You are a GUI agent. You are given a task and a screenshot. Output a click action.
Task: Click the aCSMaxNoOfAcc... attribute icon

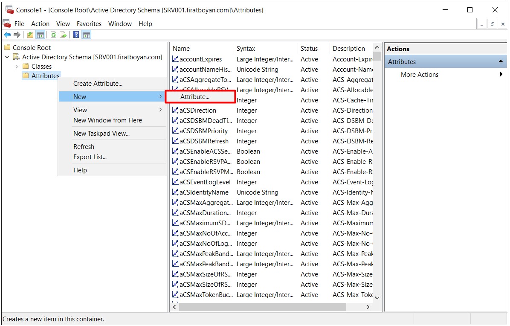175,233
